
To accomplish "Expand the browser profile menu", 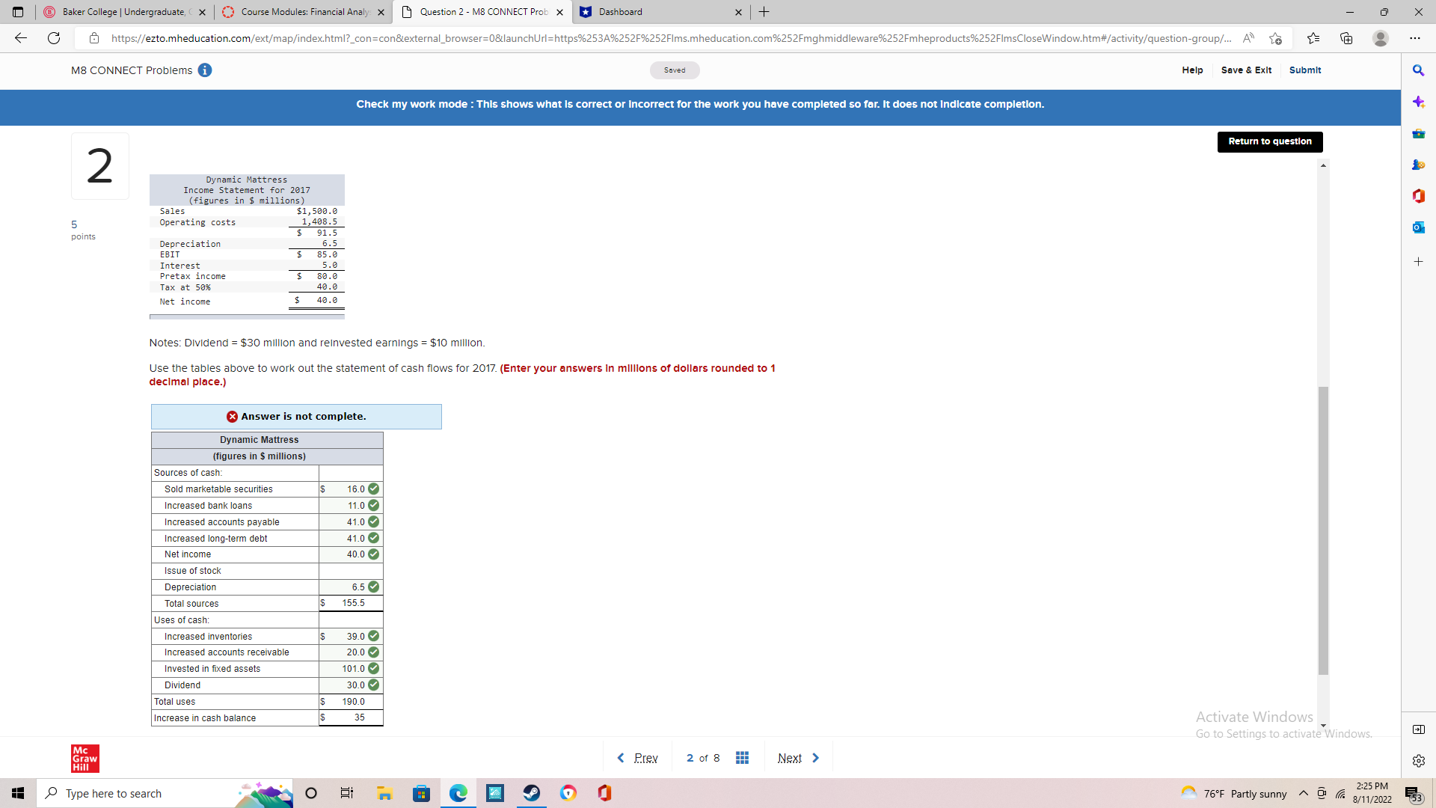I will [1381, 38].
